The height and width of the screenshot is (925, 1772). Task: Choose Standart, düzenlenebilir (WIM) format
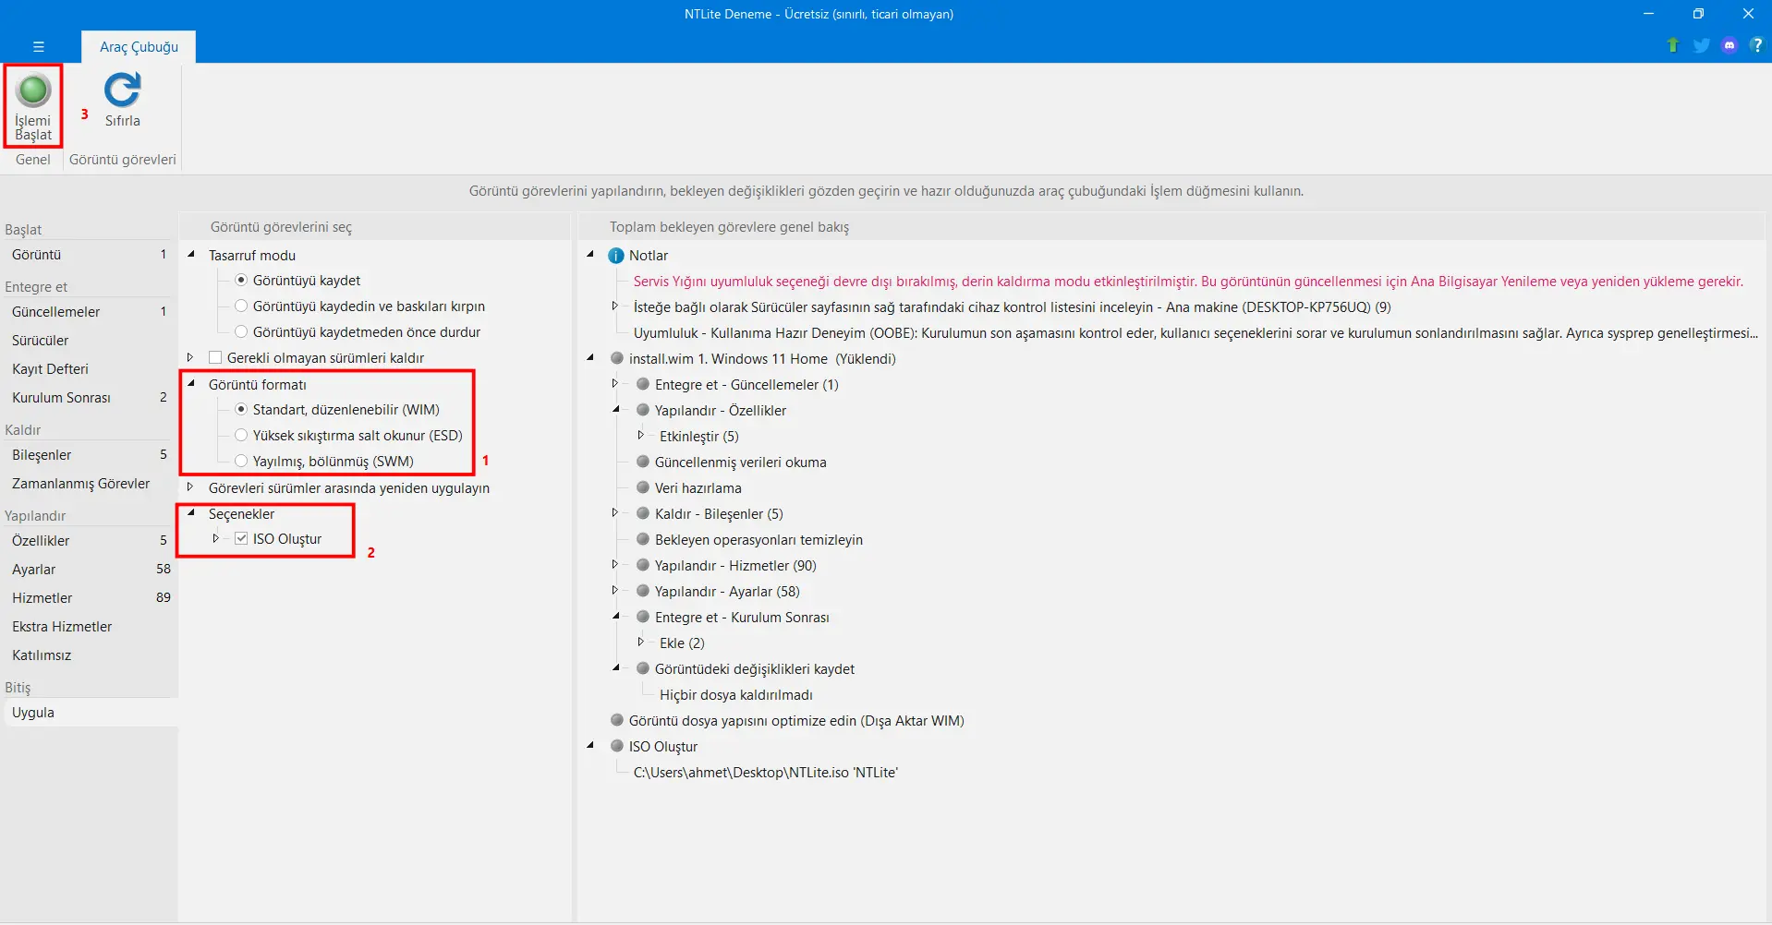[x=241, y=409]
